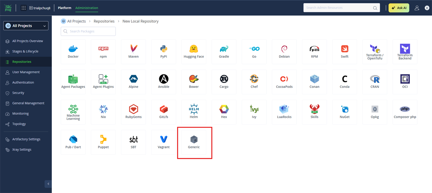Select the OCI package type
The image size is (432, 193).
coord(405,82)
